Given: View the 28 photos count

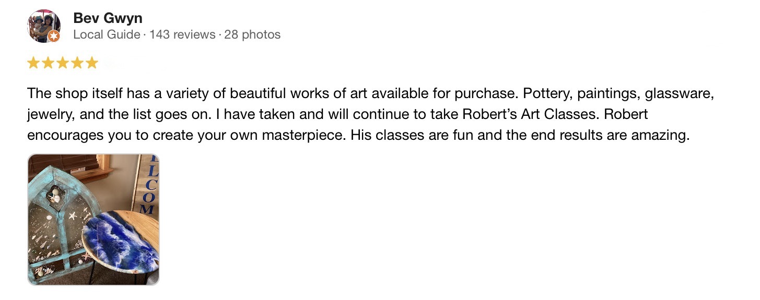Looking at the screenshot, I should (252, 35).
